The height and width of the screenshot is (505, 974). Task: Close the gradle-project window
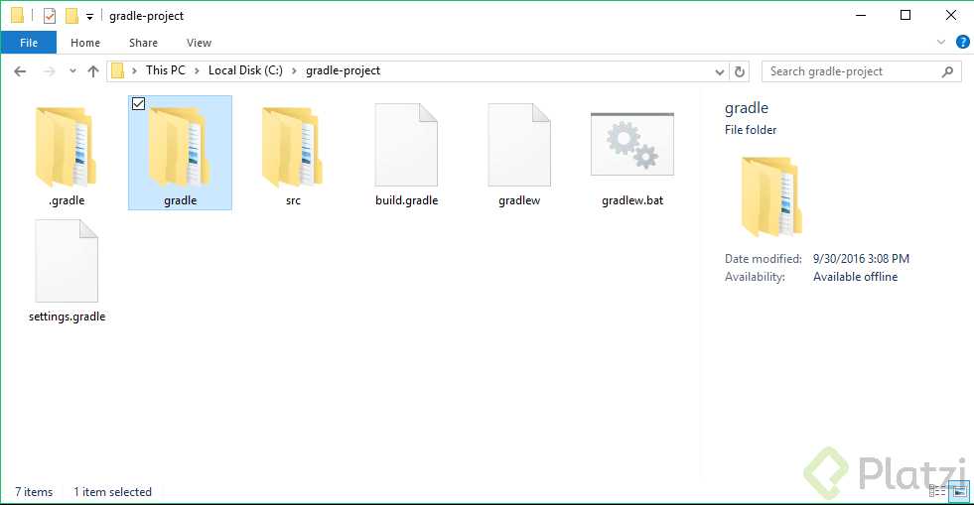pos(951,16)
